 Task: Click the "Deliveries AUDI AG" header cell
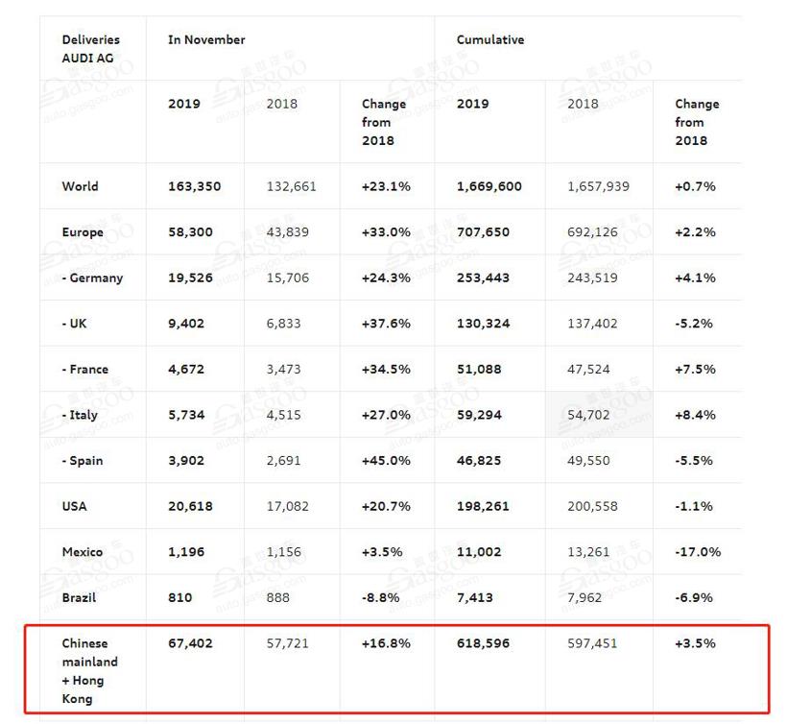91,49
